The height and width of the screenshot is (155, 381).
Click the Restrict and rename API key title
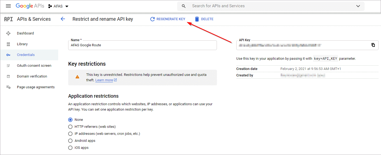click(x=103, y=19)
